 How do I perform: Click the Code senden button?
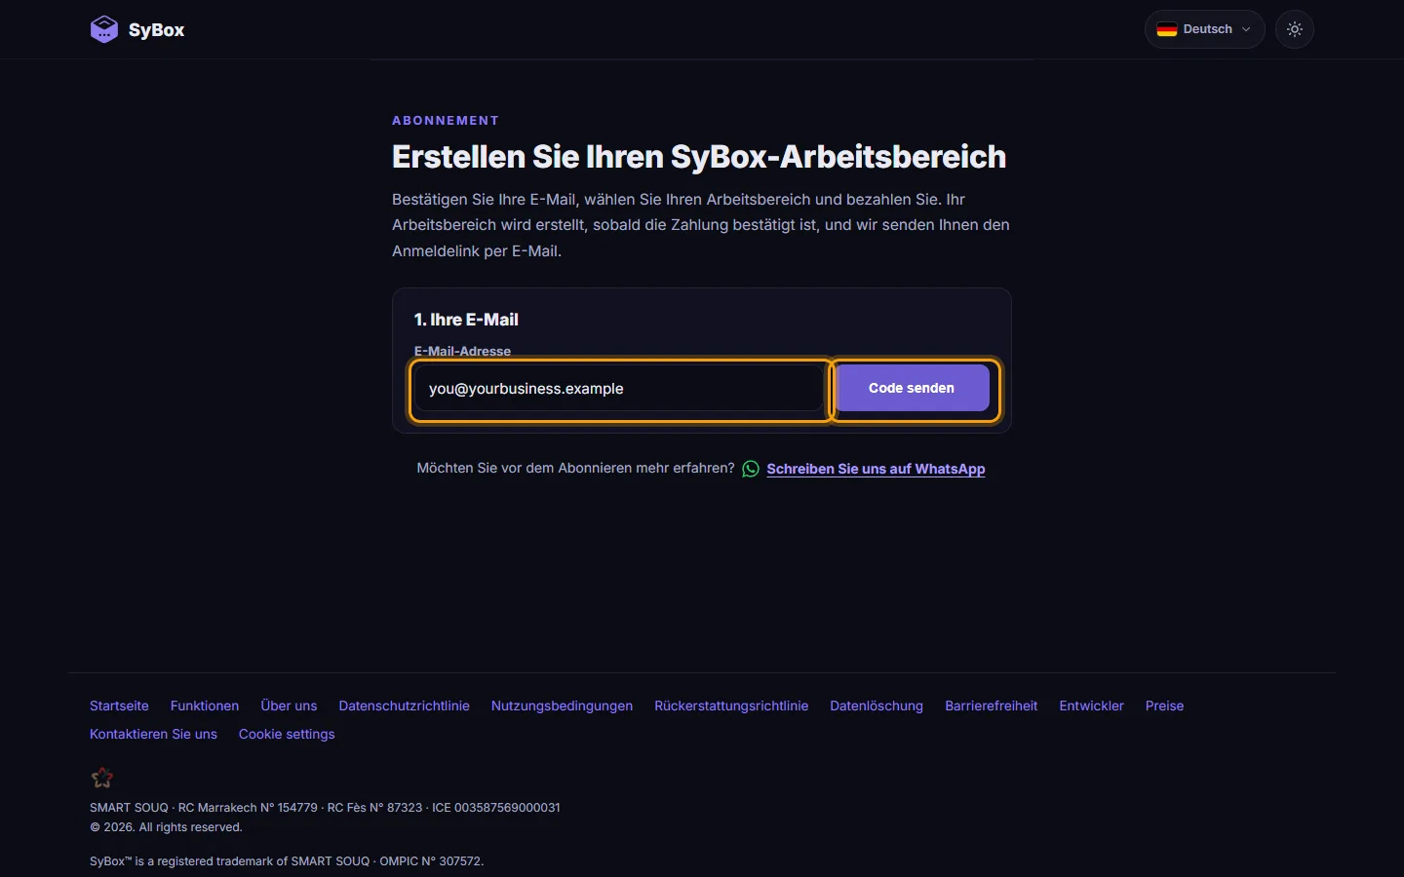pos(912,388)
